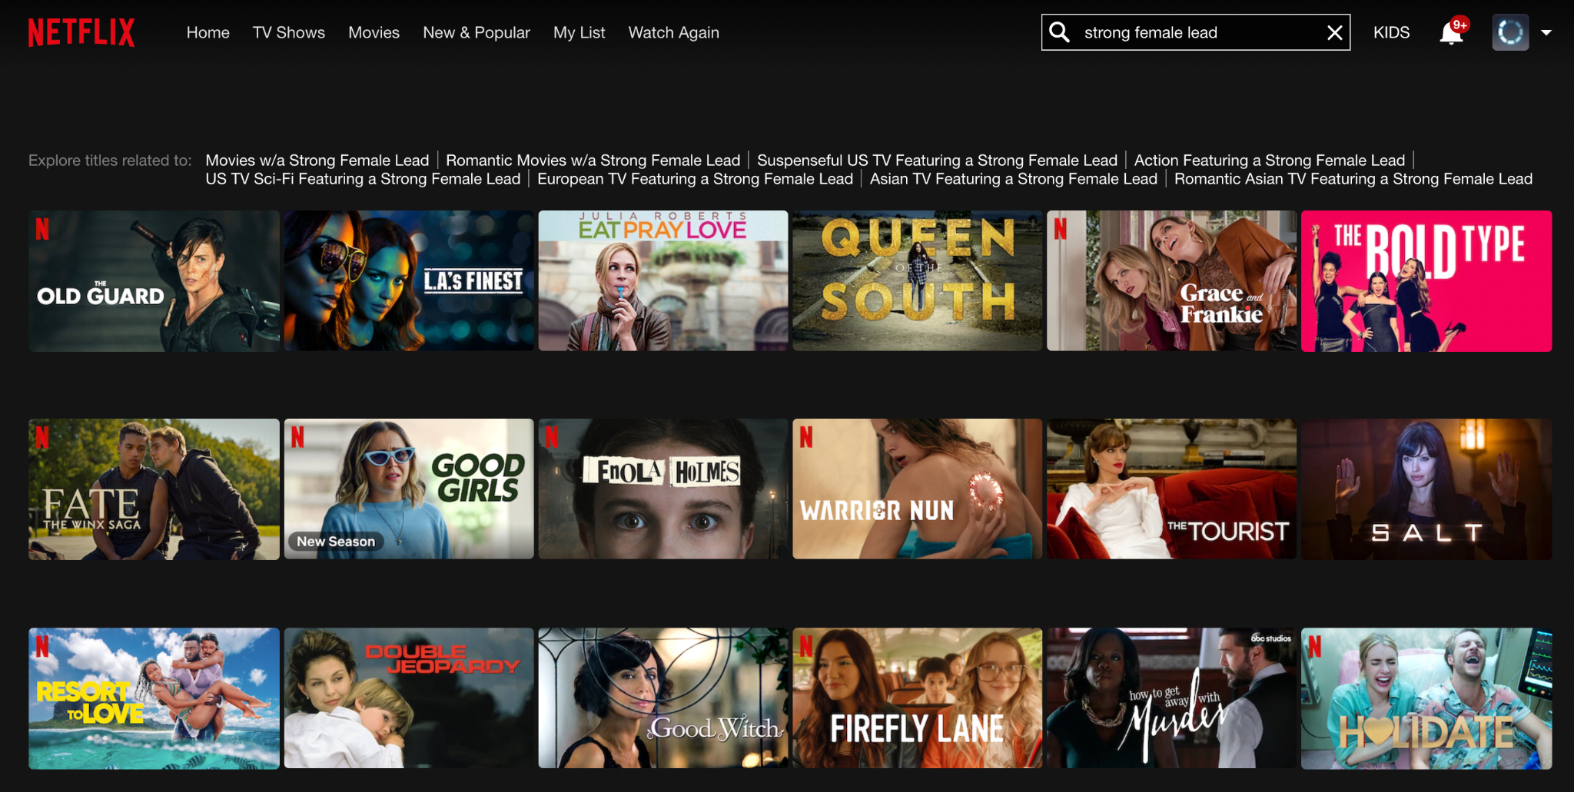
Task: Select the Salt thumbnail
Action: [1426, 489]
